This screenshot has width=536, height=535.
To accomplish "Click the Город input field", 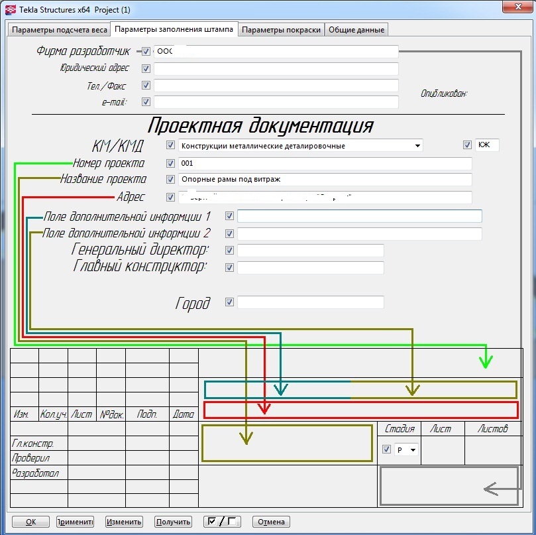I will (311, 302).
